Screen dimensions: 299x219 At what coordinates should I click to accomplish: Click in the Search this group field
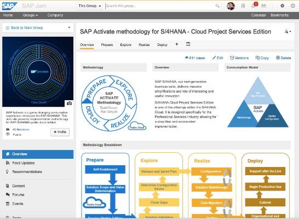[x=160, y=6]
